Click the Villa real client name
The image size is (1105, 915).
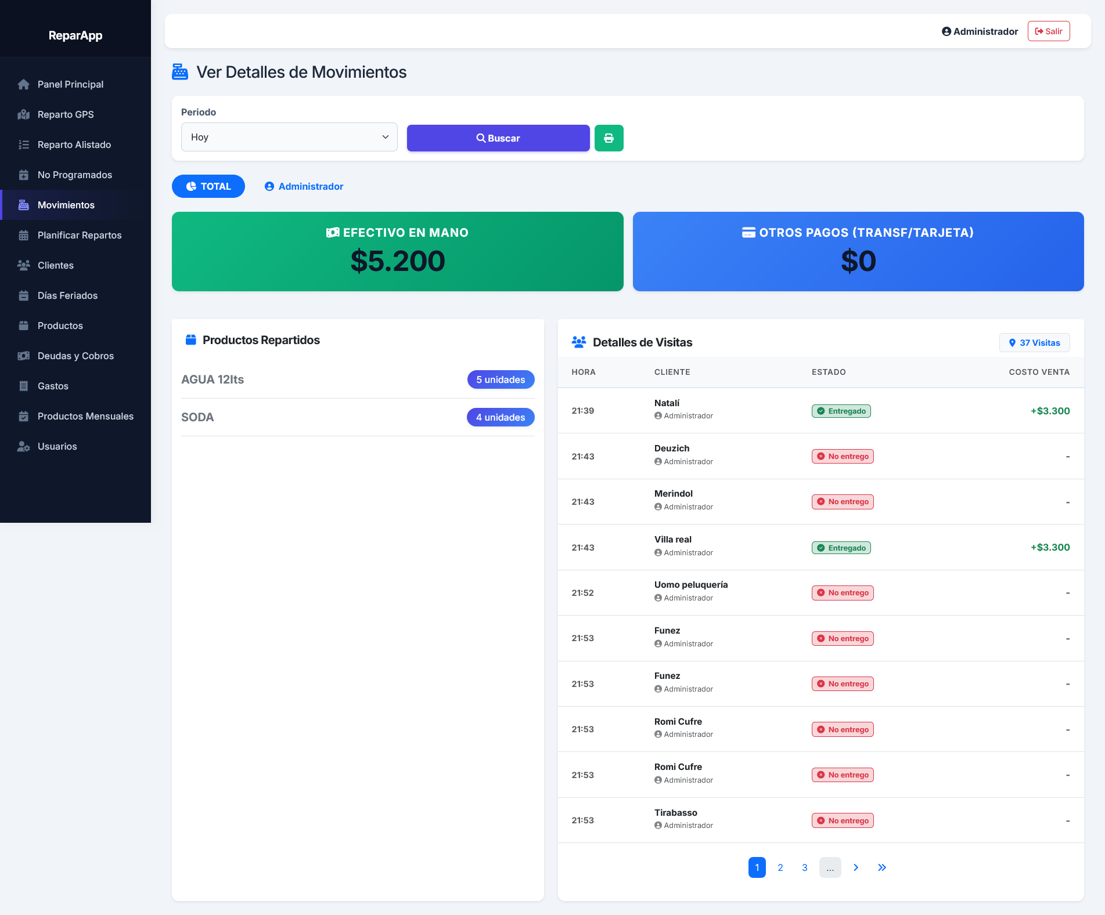673,540
